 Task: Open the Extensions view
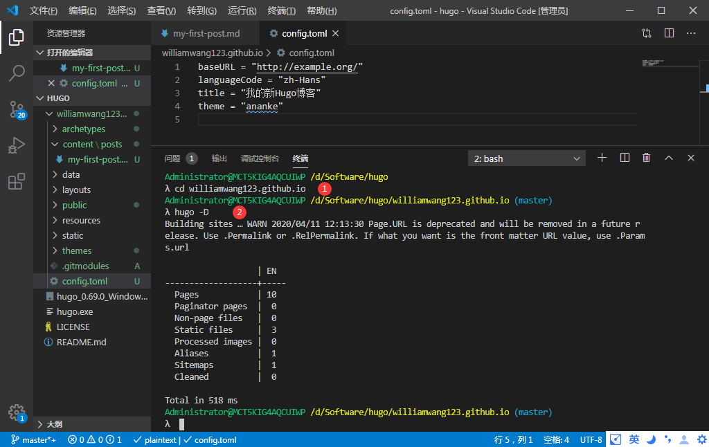pos(17,182)
